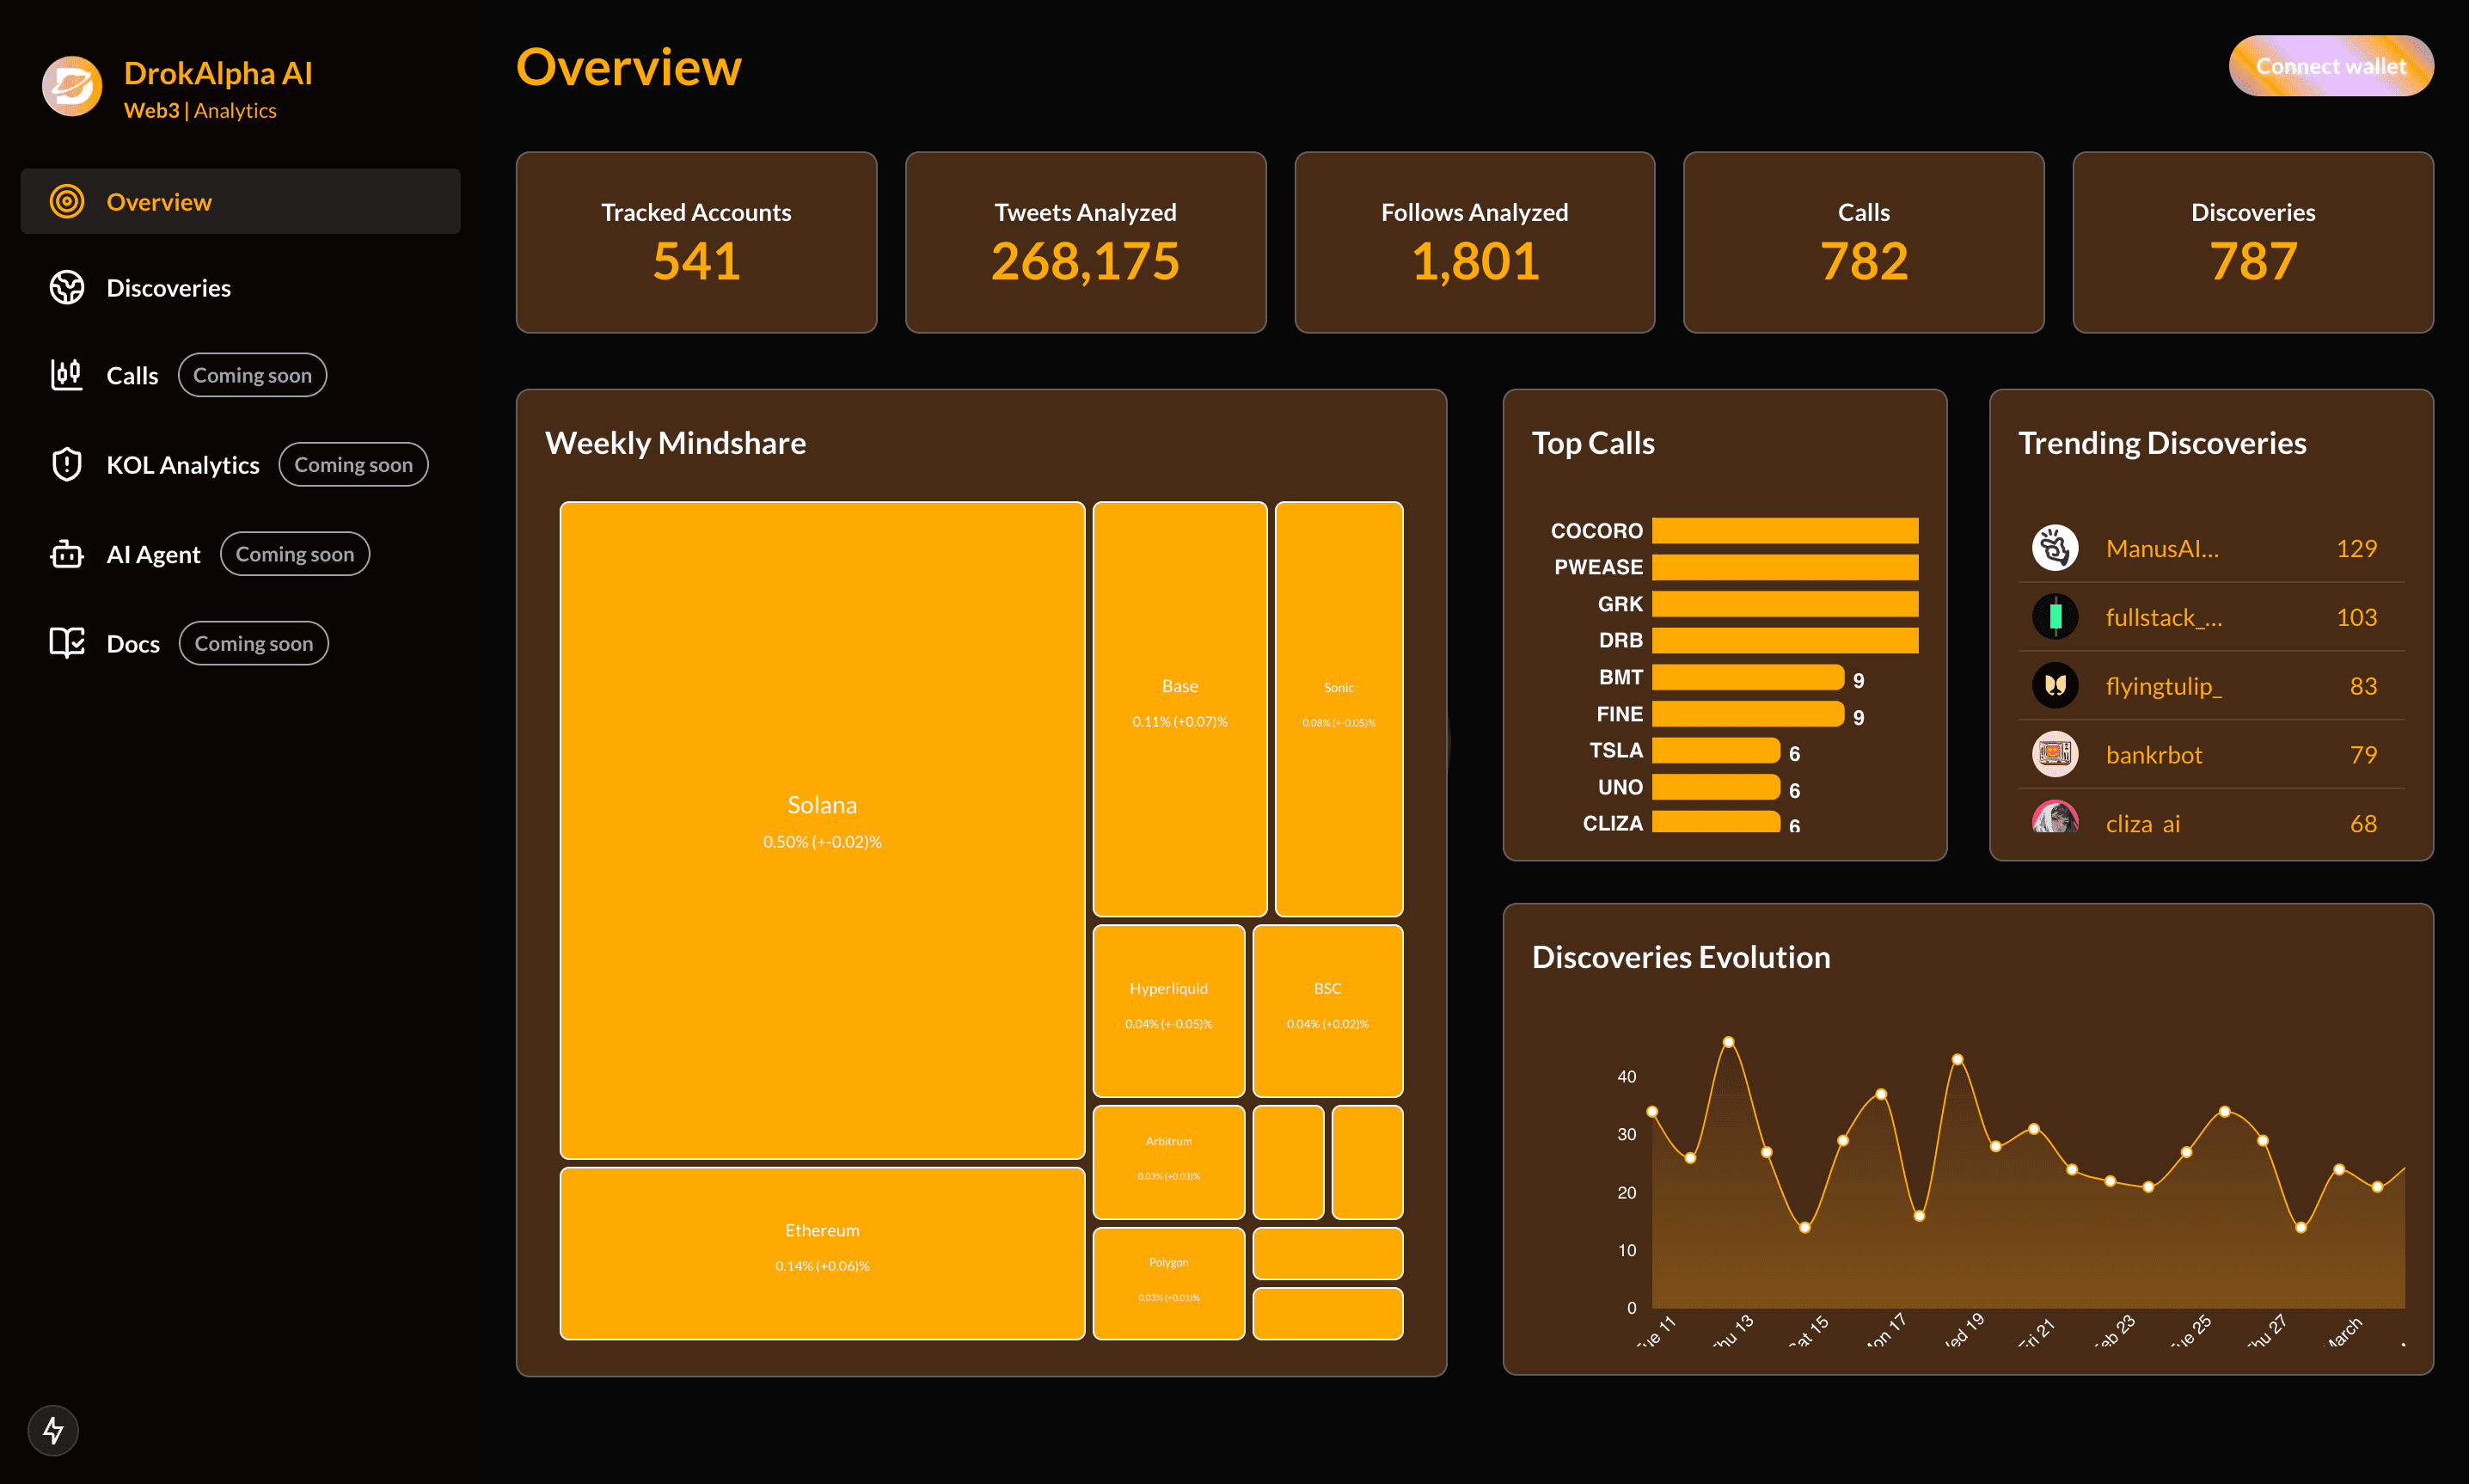The image size is (2469, 1484).
Task: Click the score 103 next to fullstack_
Action: click(x=2356, y=617)
